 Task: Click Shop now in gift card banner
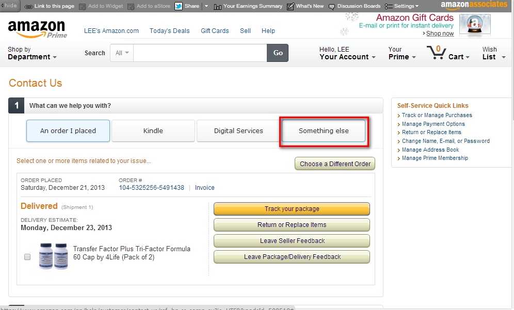click(x=440, y=34)
